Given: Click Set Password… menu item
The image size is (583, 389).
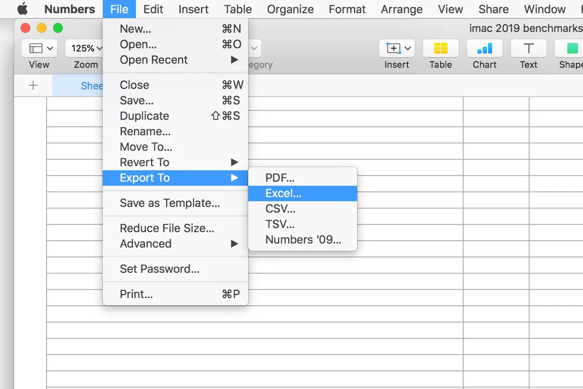Looking at the screenshot, I should click(x=159, y=269).
